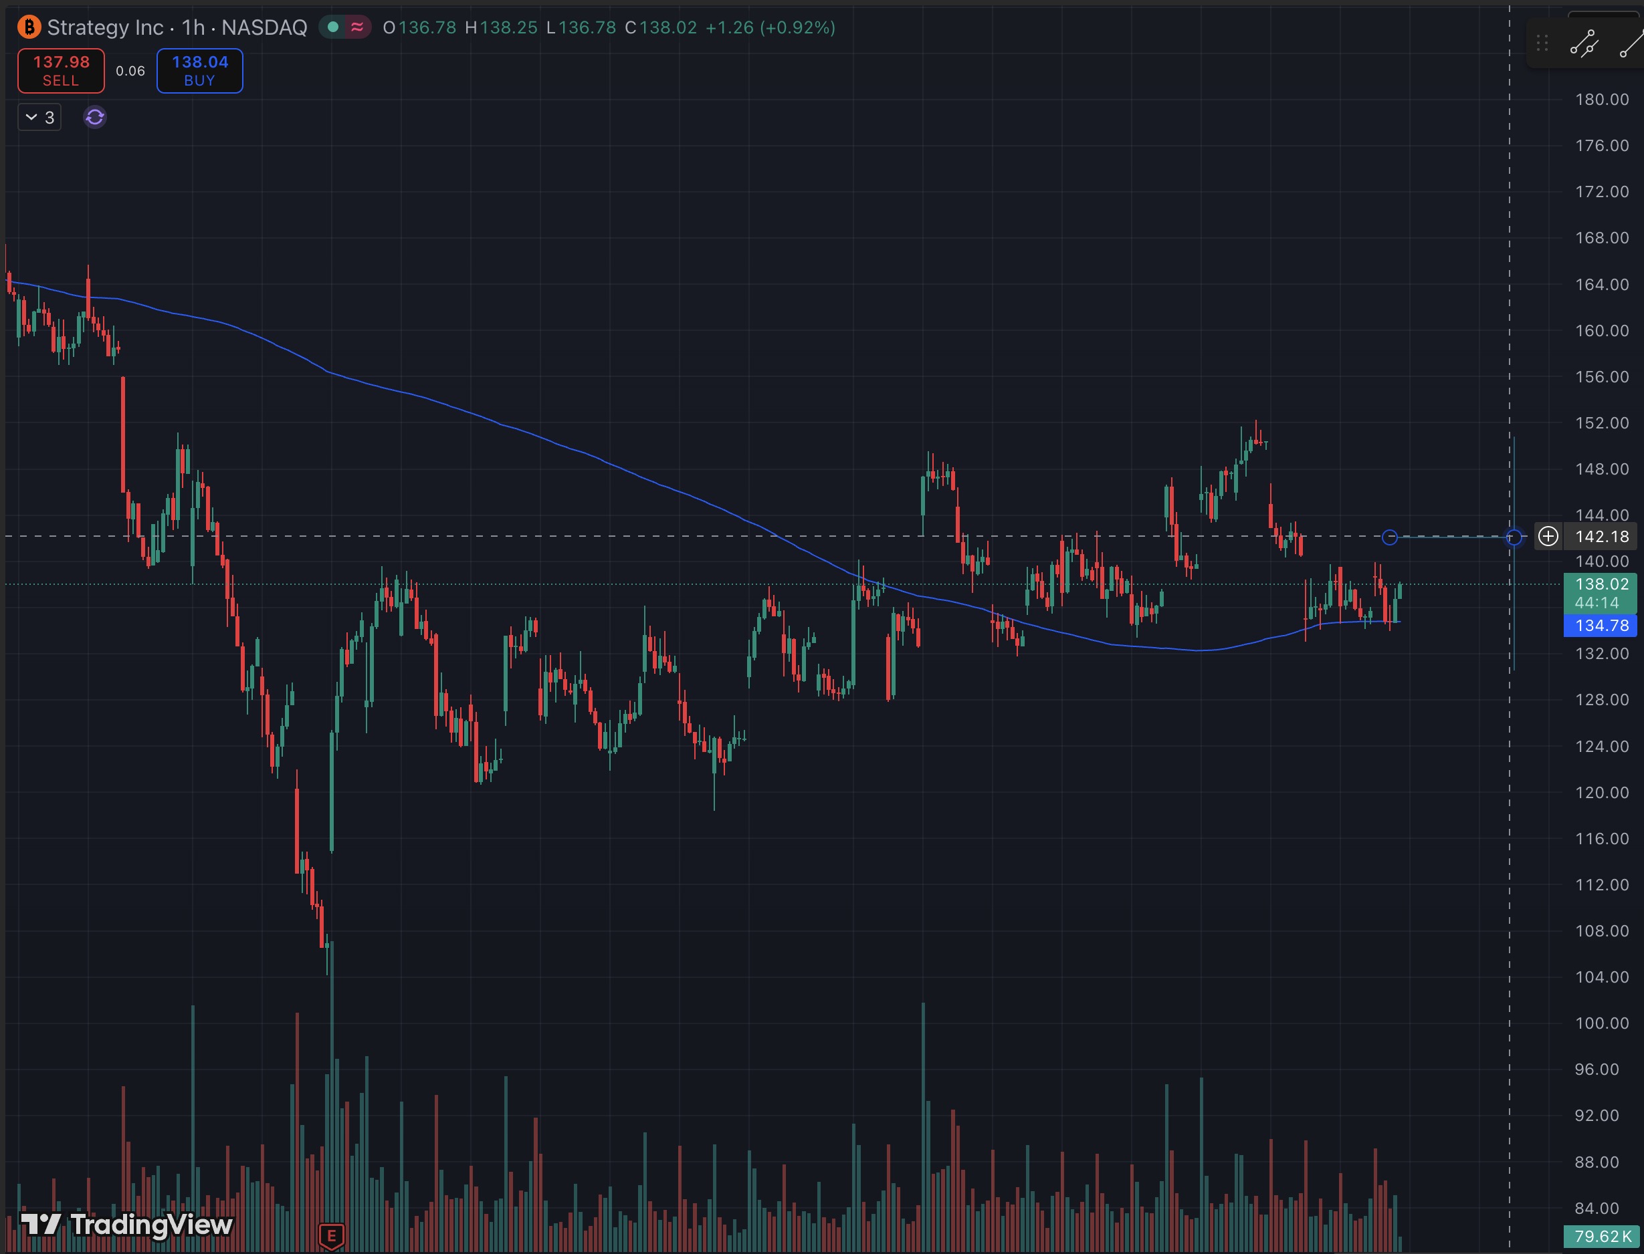This screenshot has width=1644, height=1254.
Task: Select the left anchor of blue line
Action: pyautogui.click(x=1389, y=537)
